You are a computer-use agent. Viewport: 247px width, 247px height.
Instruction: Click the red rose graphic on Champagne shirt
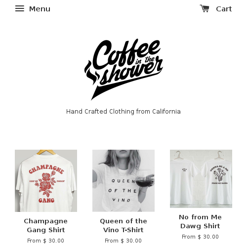pyautogui.click(x=45, y=184)
